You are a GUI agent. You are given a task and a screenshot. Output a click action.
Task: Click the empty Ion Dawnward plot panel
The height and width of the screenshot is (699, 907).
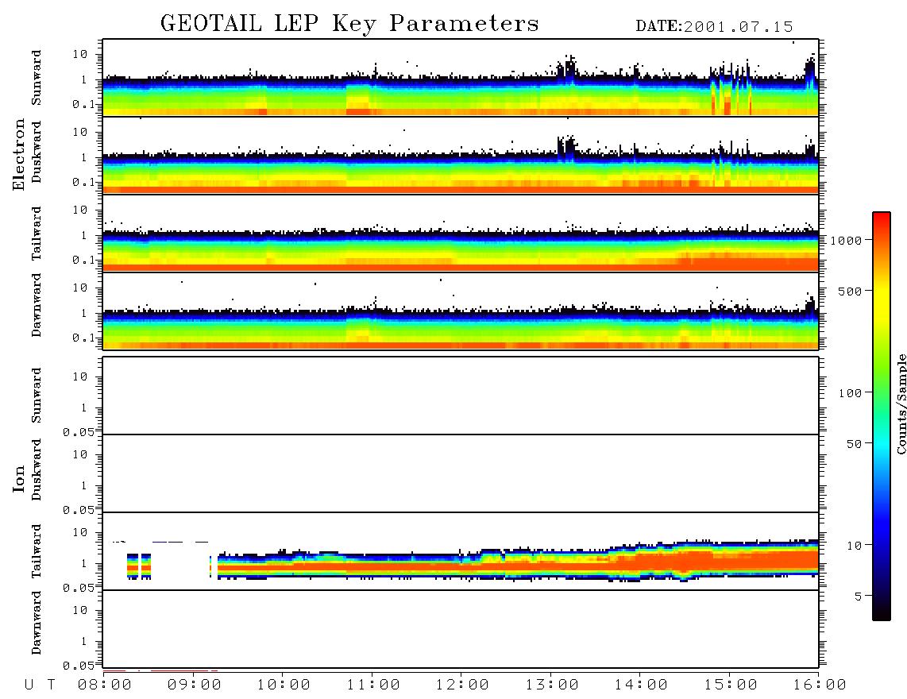pos(461,628)
